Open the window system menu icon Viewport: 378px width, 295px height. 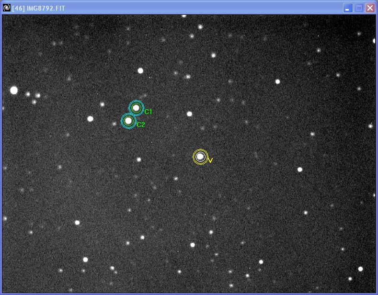click(x=7, y=8)
